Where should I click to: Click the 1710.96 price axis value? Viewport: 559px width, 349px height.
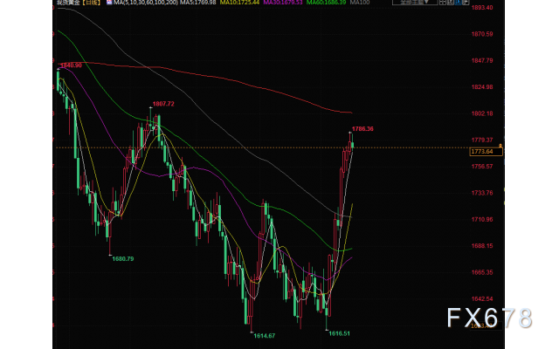[482, 219]
